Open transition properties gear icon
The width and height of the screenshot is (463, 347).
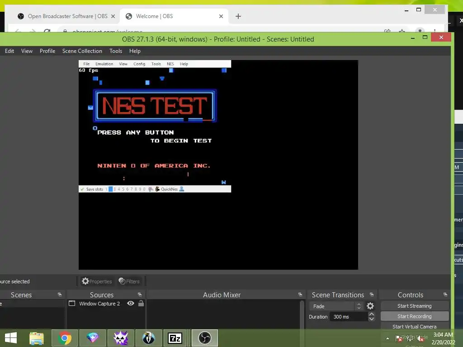coord(370,306)
